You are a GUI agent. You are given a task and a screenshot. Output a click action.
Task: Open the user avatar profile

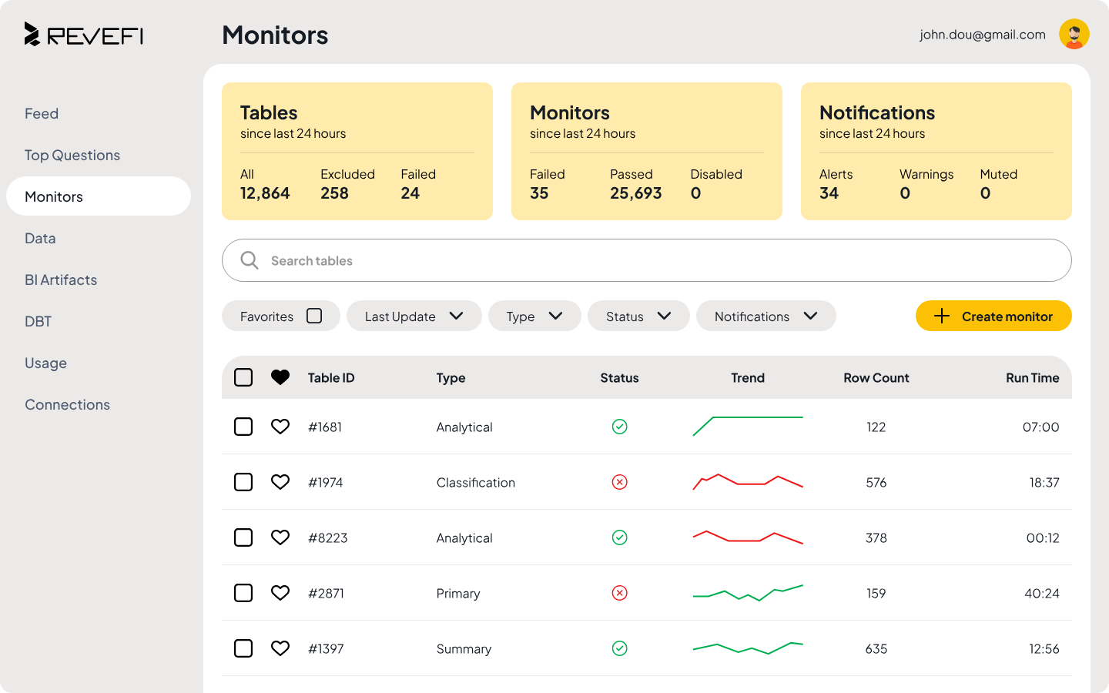tap(1074, 34)
